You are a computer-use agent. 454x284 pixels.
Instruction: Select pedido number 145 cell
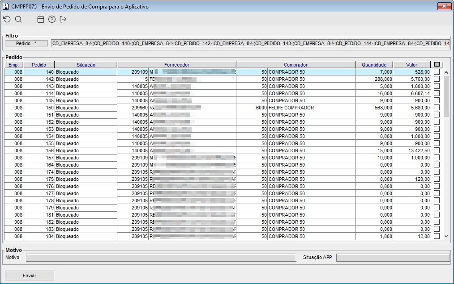click(x=39, y=100)
